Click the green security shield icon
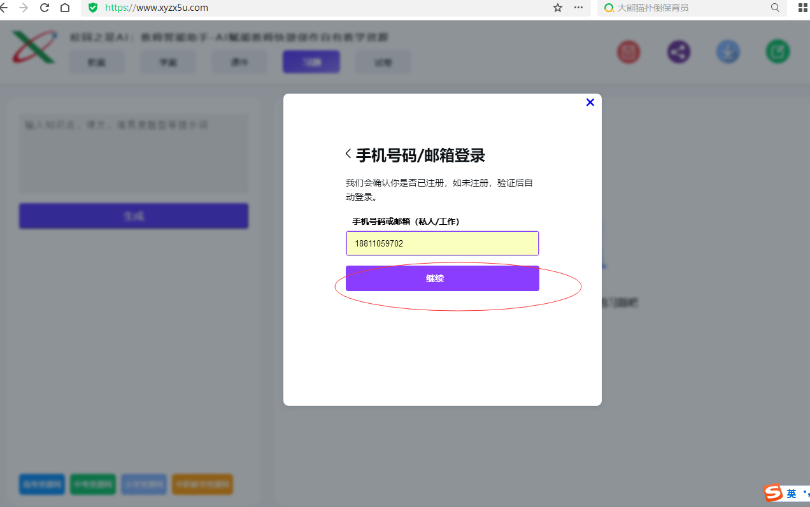810x507 pixels. (93, 8)
